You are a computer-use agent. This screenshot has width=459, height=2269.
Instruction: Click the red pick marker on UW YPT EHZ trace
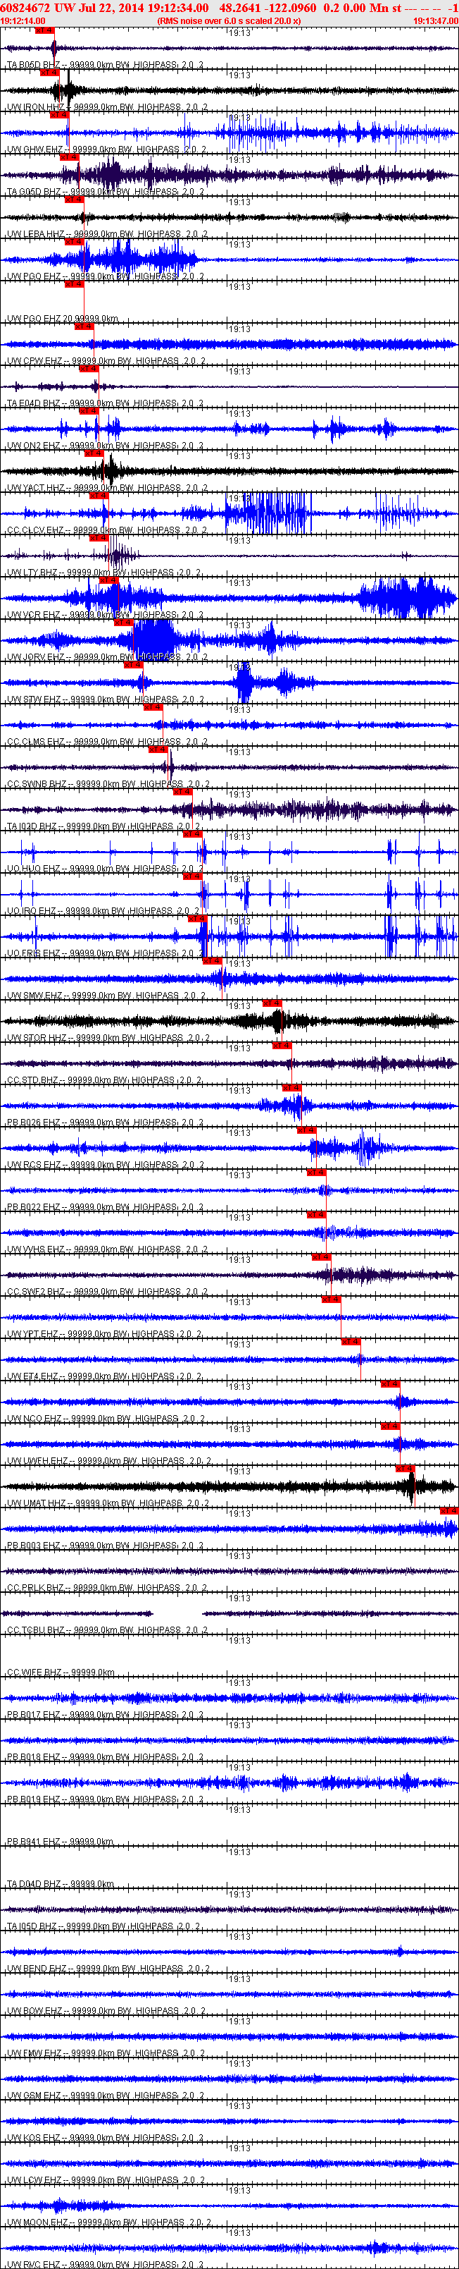[331, 1298]
